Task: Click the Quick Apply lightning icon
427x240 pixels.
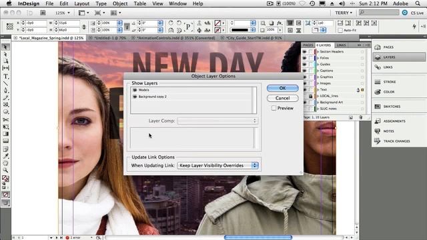Action: point(414,26)
